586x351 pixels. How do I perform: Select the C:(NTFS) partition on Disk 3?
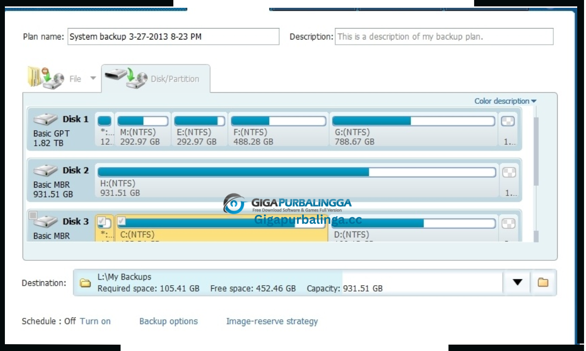click(222, 228)
